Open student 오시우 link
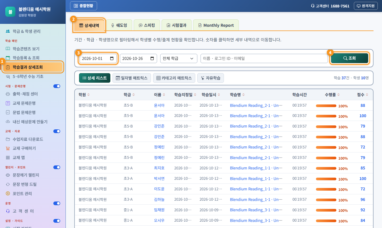The width and height of the screenshot is (382, 228). (159, 220)
